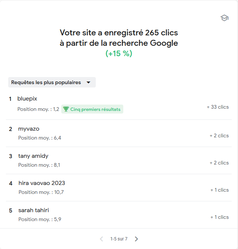The height and width of the screenshot is (249, 238).
Task: Go to next page of queries
Action: [x=136, y=239]
